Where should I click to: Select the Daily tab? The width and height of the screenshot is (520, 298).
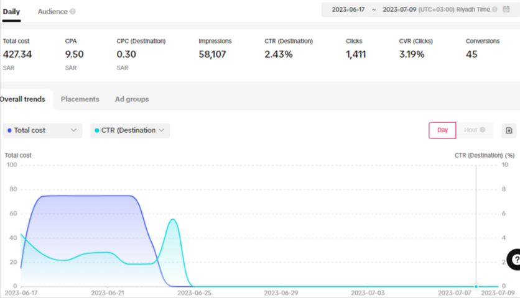11,11
